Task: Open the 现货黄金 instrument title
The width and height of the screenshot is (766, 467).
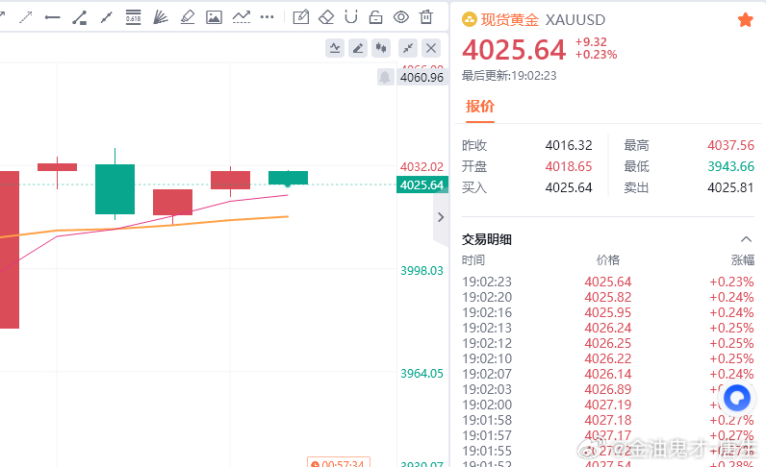Action: click(x=510, y=19)
